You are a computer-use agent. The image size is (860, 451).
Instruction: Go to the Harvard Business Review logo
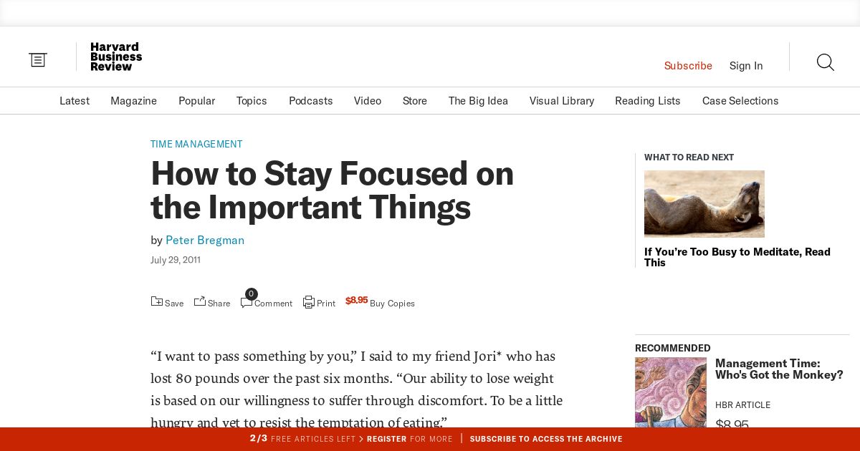click(x=116, y=57)
